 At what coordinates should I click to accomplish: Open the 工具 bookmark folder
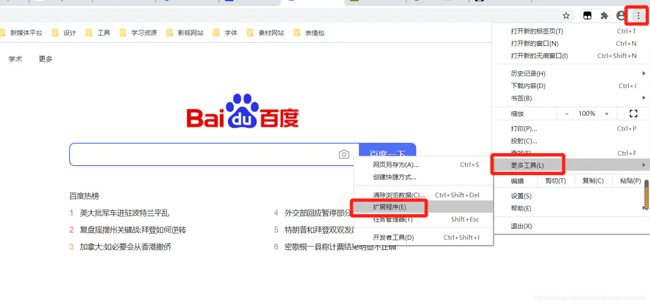(98, 33)
